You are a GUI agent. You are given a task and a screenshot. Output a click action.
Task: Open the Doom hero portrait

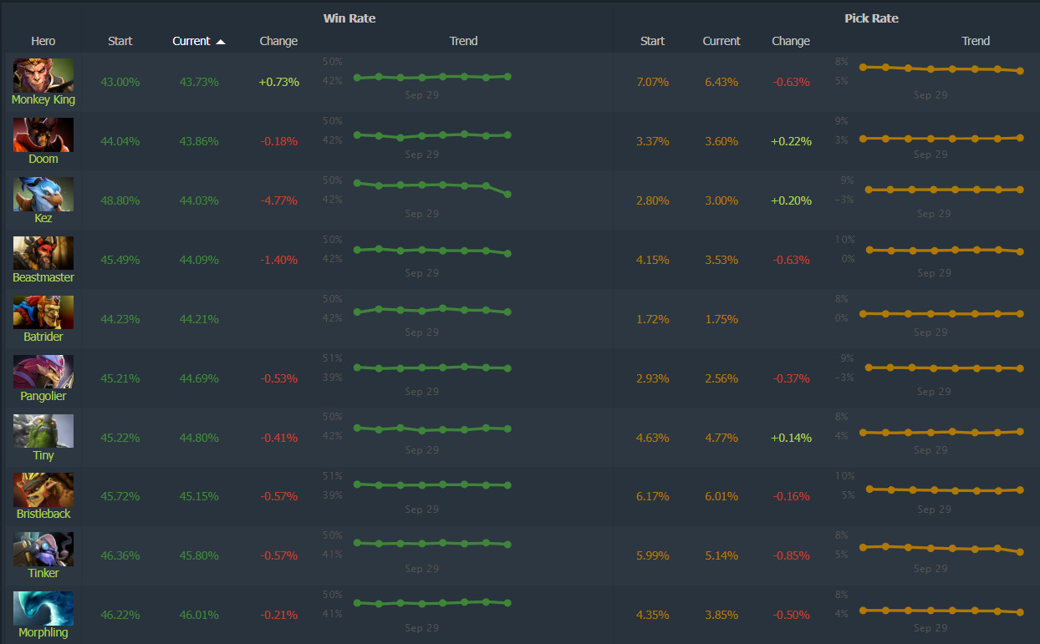point(43,134)
